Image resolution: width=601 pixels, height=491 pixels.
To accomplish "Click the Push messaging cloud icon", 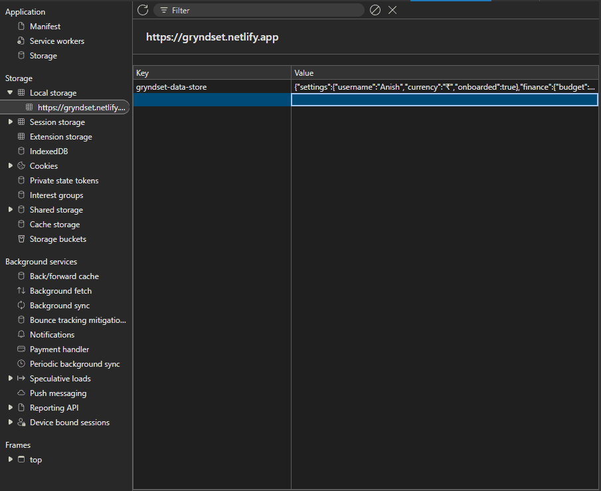I will click(21, 393).
